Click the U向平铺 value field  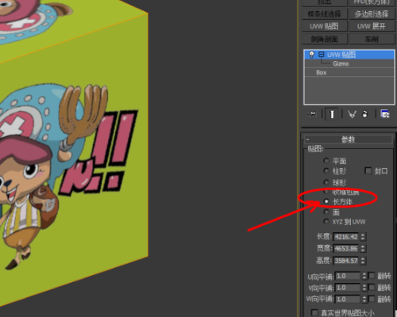[x=348, y=276]
